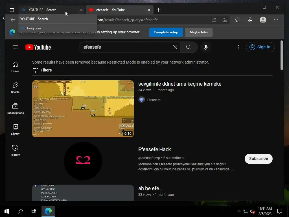Open Home in YouTube sidebar
This screenshot has width=289, height=217.
(15, 67)
